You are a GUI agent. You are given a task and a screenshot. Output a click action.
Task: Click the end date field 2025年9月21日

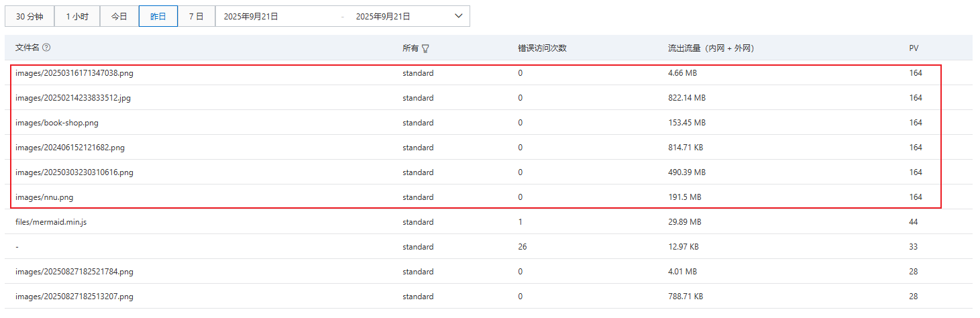pos(383,16)
